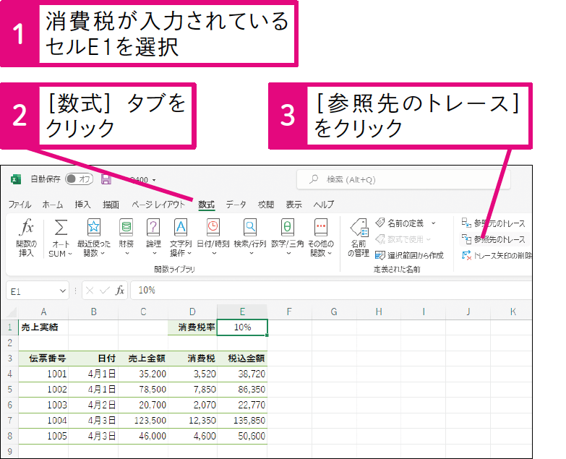Screen dimensions: 566x459
Task: Click the formula bar cancel X icon
Action: 90,291
